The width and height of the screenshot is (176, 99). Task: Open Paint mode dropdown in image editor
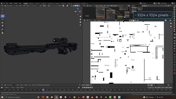[x=90, y=20]
